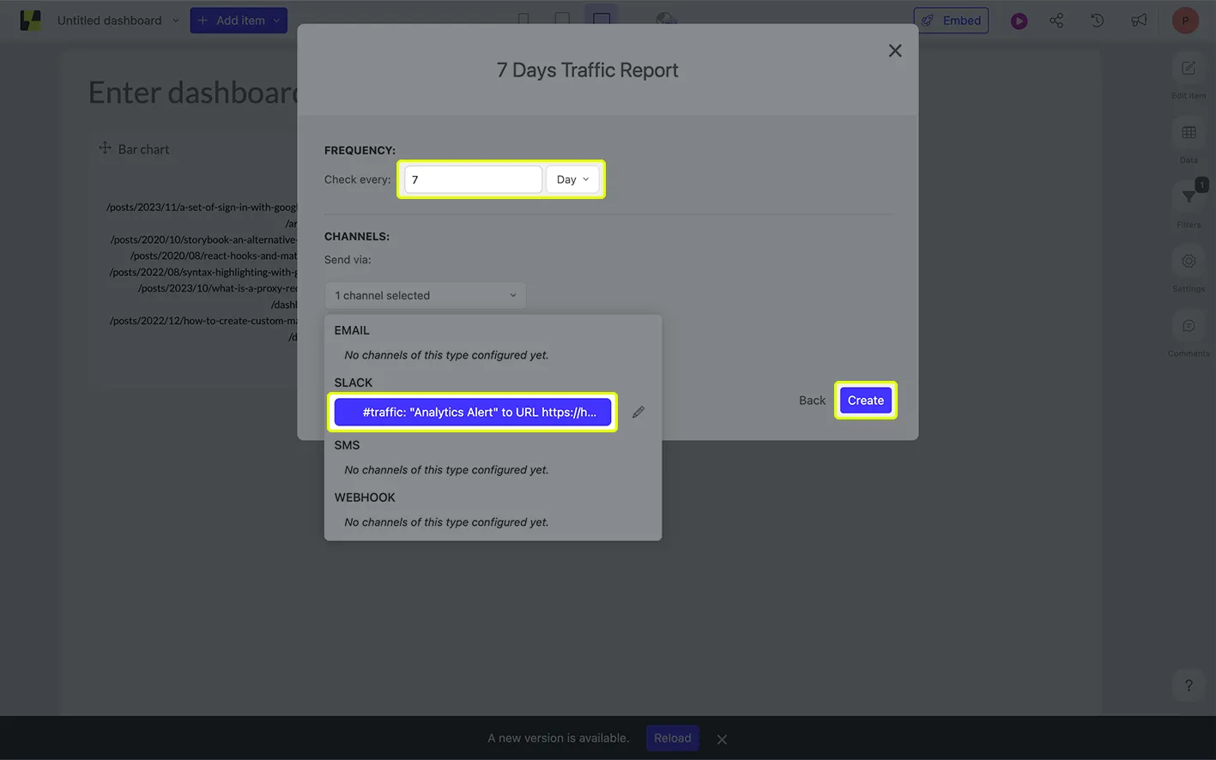Click the Enter dashboard title heading
This screenshot has height=760, width=1216.
(x=193, y=93)
